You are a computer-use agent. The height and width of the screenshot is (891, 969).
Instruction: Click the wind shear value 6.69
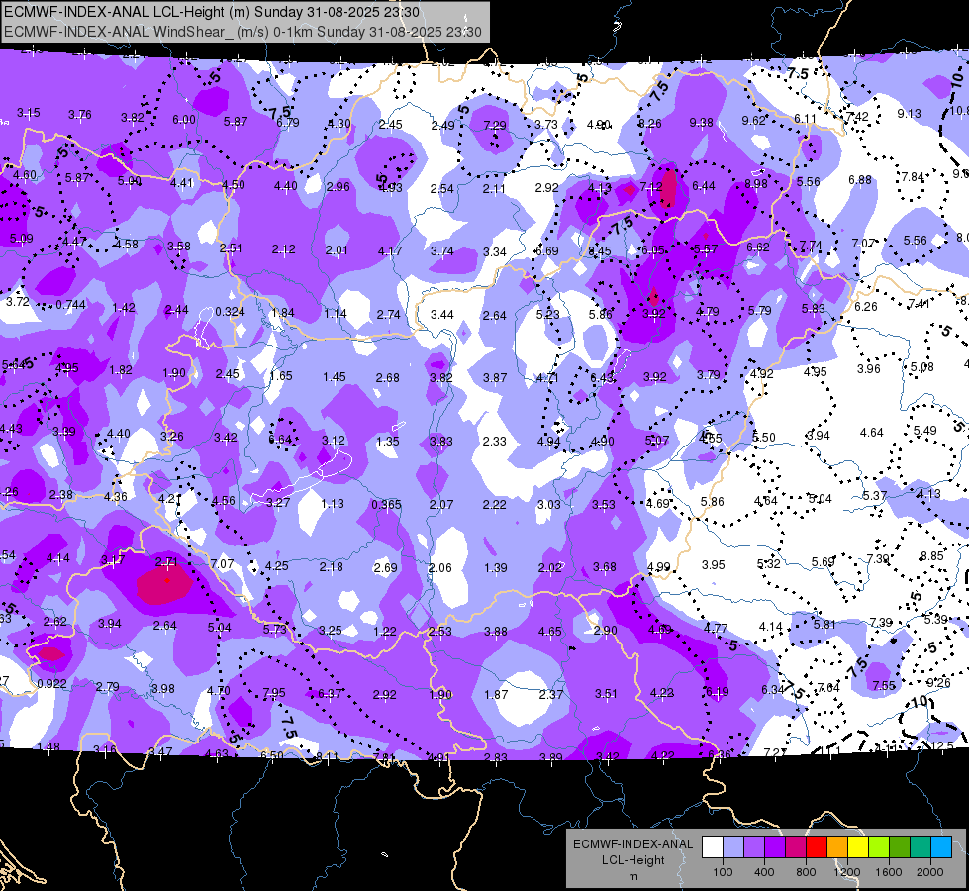pos(547,251)
